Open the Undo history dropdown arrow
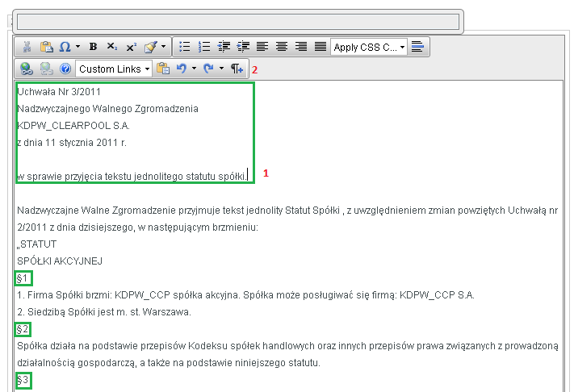This screenshot has width=574, height=392. pyautogui.click(x=194, y=69)
